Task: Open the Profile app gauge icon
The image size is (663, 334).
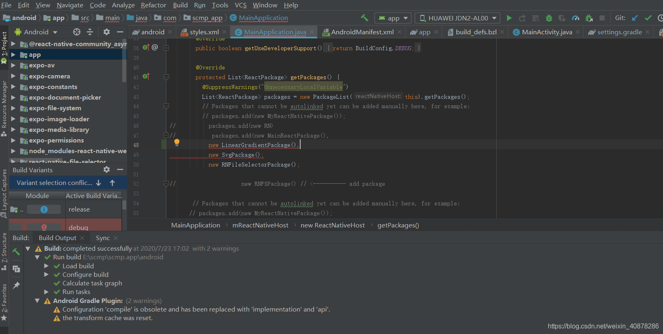Action: (576, 18)
